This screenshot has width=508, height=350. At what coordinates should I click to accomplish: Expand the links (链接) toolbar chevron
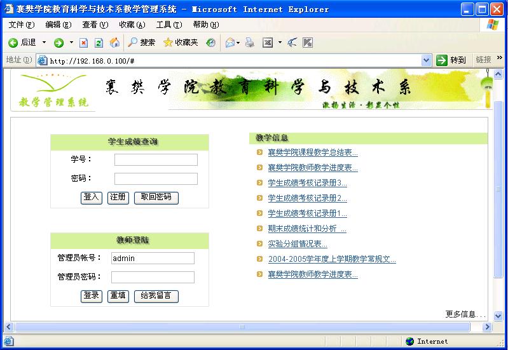tap(500, 59)
